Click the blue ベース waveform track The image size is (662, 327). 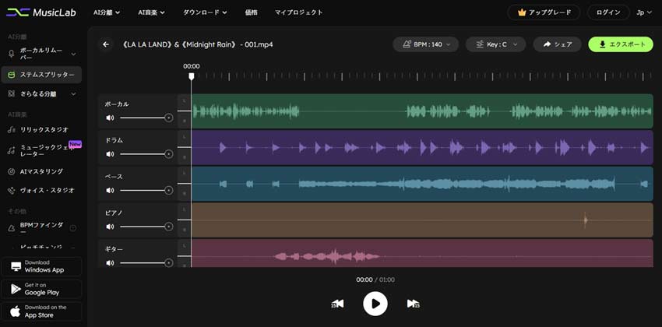point(422,184)
